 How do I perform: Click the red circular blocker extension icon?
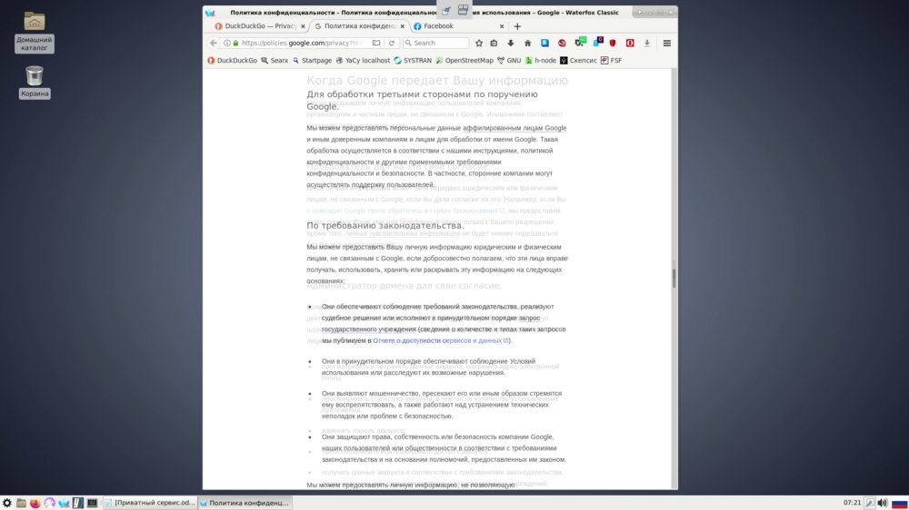tap(562, 43)
